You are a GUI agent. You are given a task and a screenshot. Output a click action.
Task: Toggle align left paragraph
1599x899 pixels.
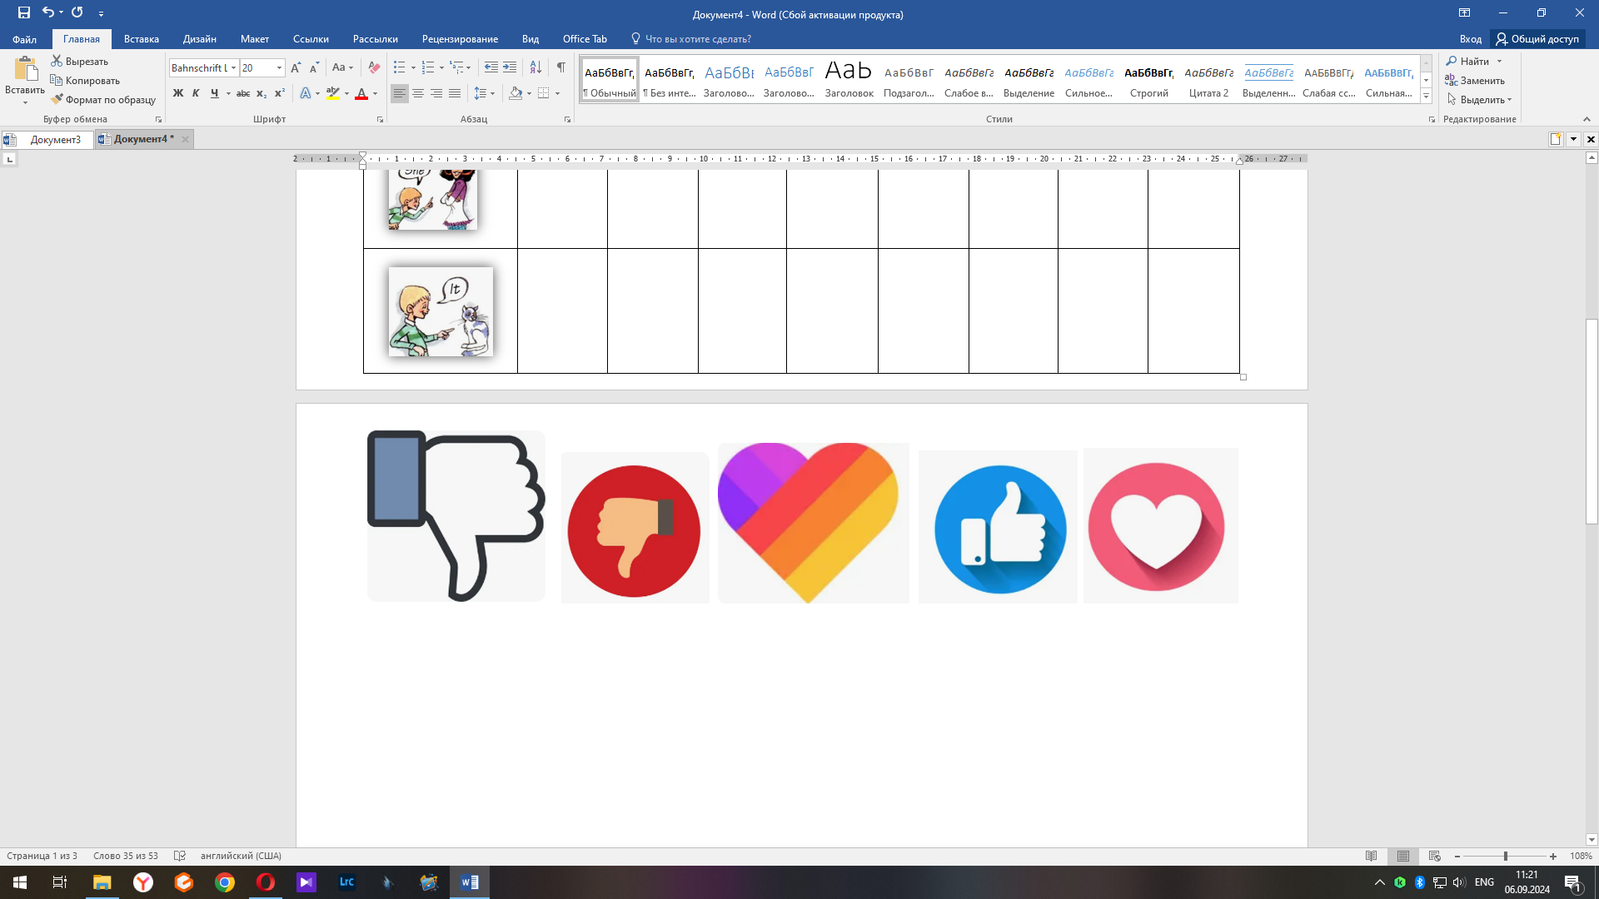click(400, 93)
